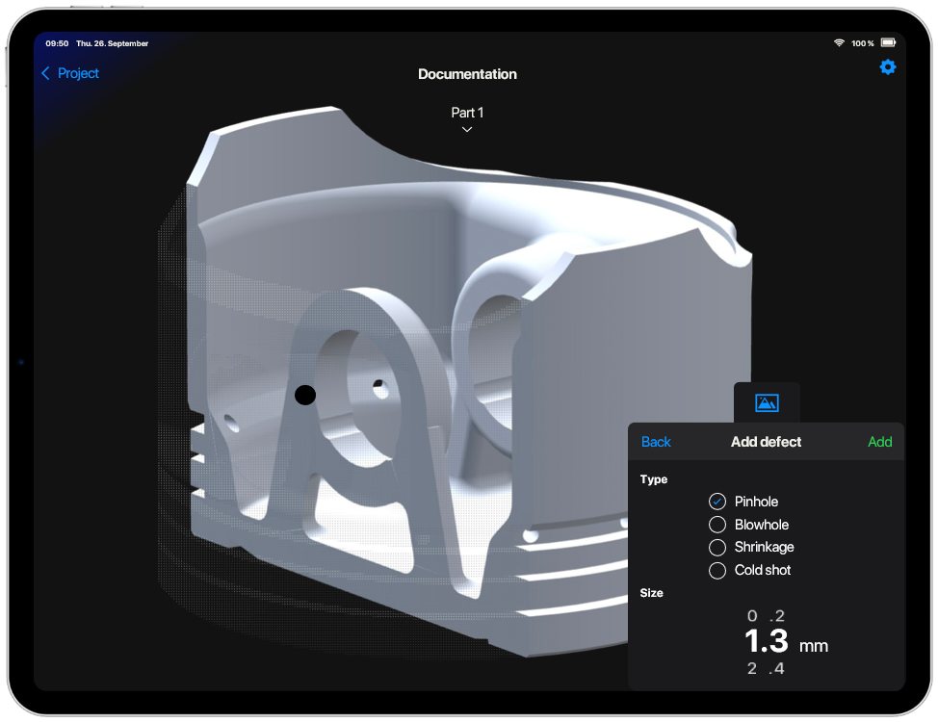938x722 pixels.
Task: Tap the black defect marker on the model
Action: (304, 394)
